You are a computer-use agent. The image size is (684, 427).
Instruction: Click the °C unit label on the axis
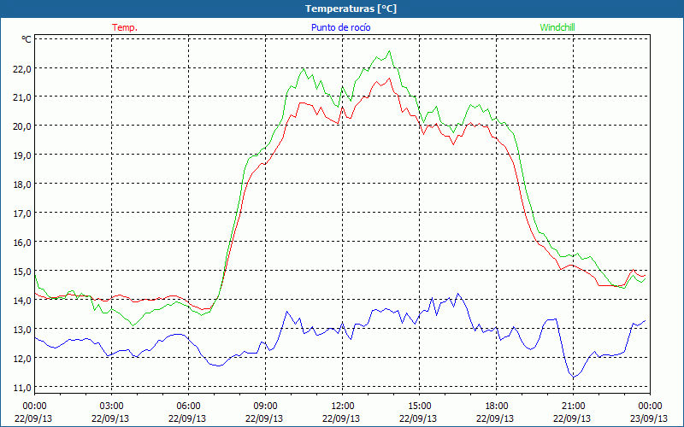pyautogui.click(x=27, y=39)
